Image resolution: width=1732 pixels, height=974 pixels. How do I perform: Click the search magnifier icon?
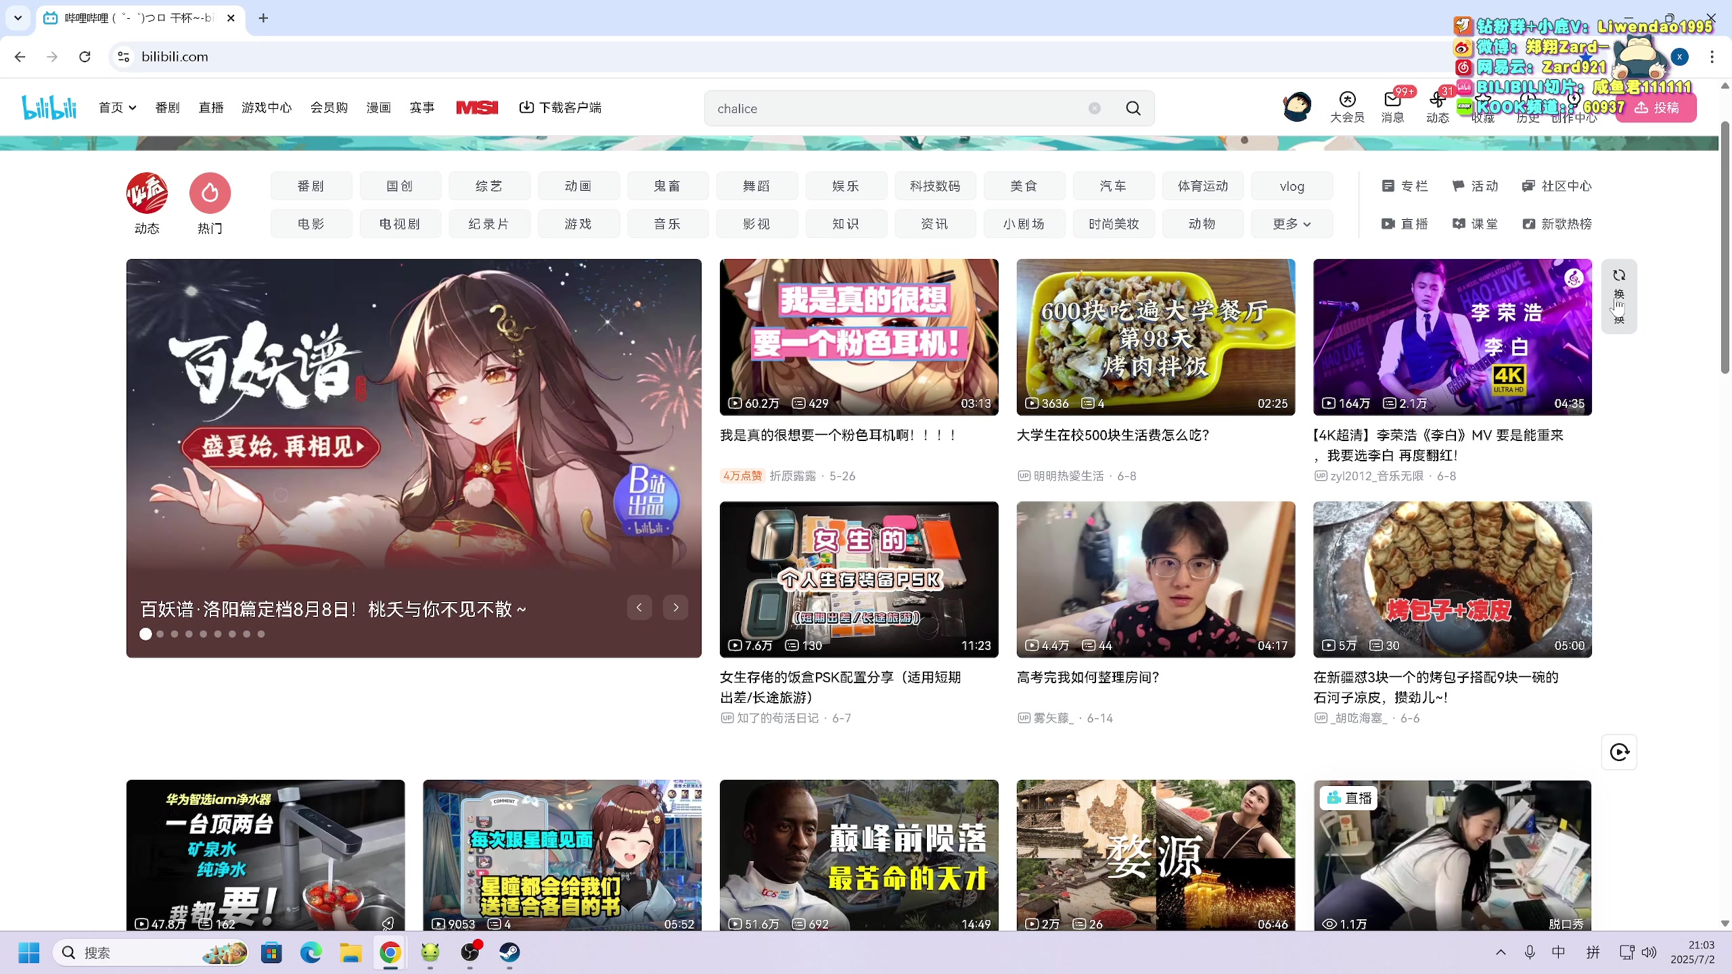[1133, 108]
